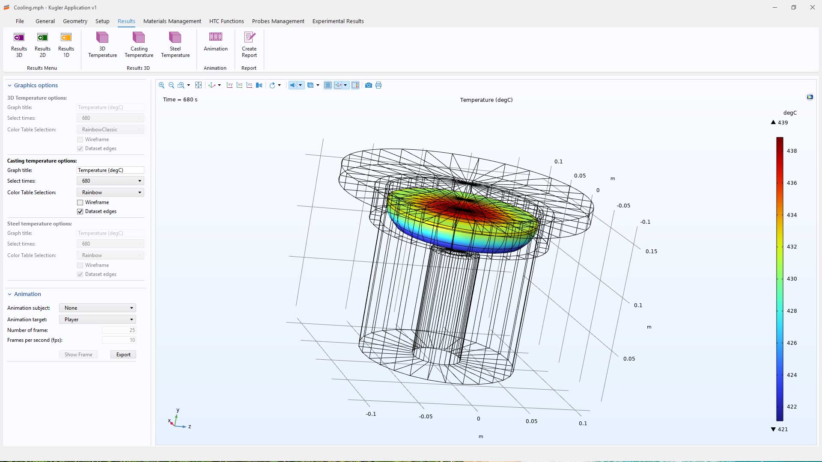Click the rotate view icon

coord(272,85)
